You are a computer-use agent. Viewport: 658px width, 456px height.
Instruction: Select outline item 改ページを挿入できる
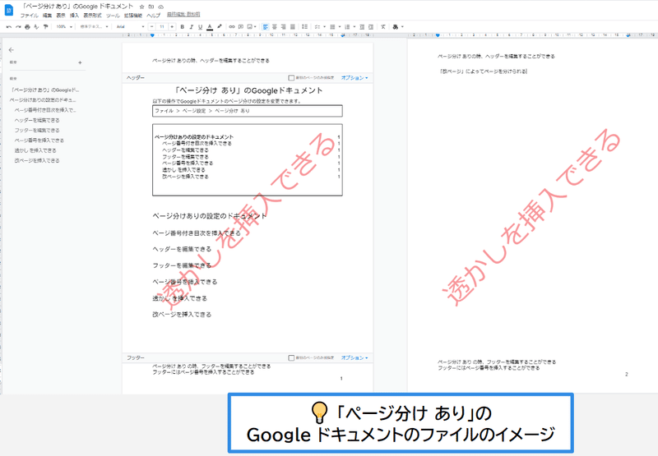click(x=37, y=160)
